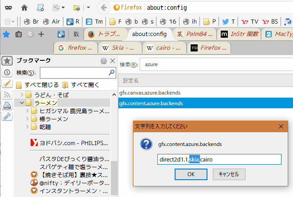The image size is (293, 197).
Task: Click すべて閉じる to collapse all folders
Action: [37, 85]
